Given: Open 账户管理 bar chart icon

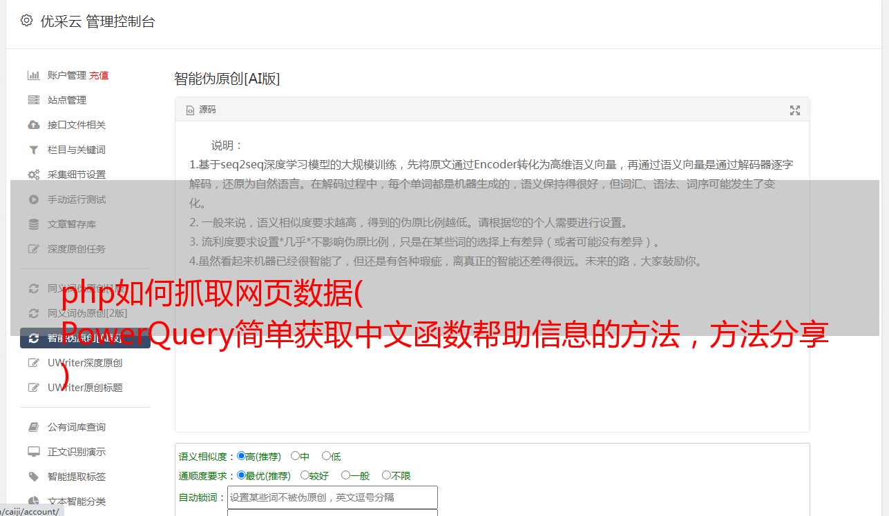Looking at the screenshot, I should tap(33, 75).
